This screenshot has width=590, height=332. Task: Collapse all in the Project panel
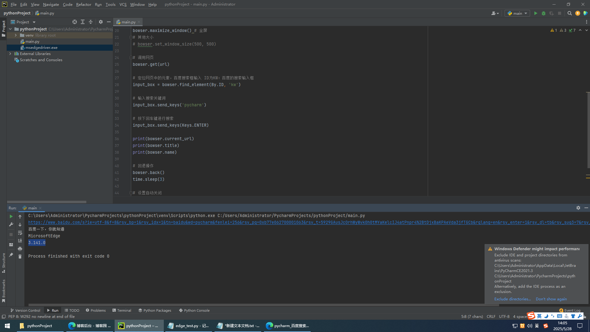pos(91,22)
